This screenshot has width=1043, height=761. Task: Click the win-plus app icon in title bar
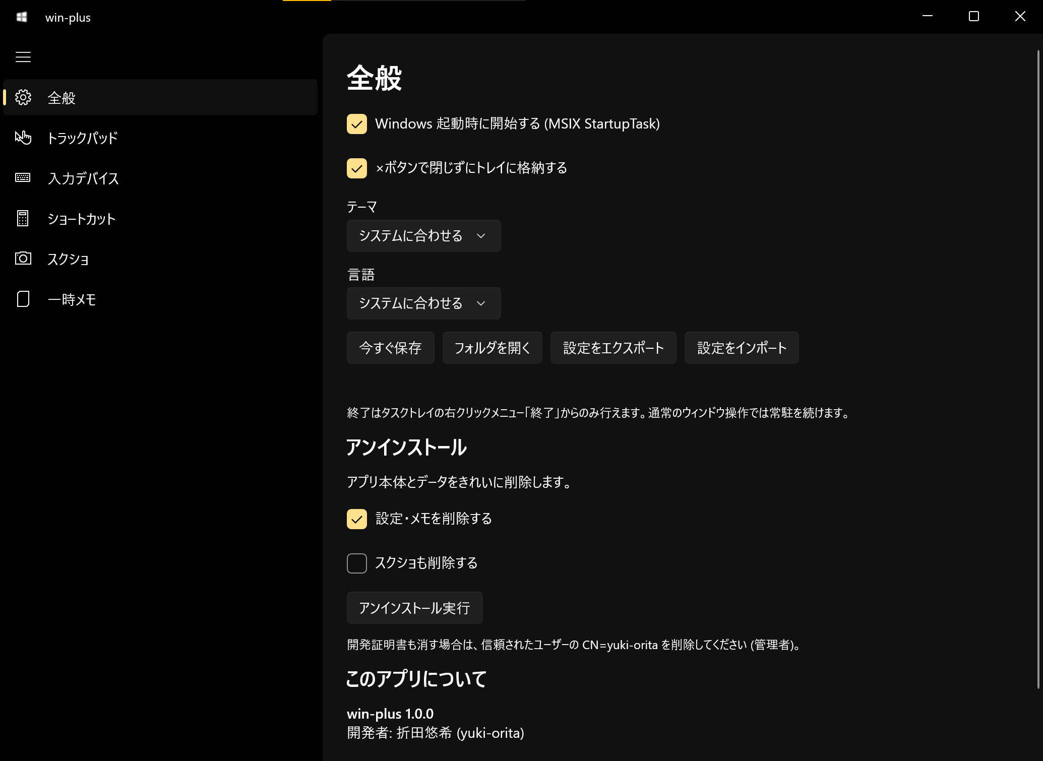coord(22,17)
